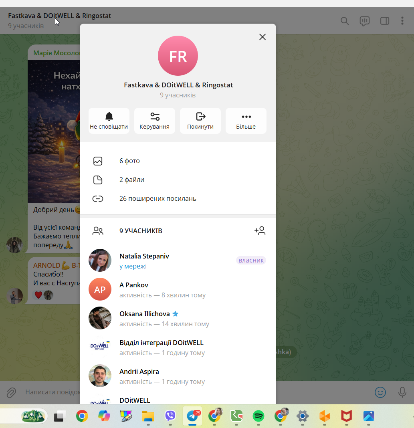Open the orange app icon in taskbar
414x428 pixels.
click(325, 416)
